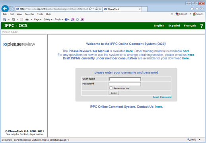The image size is (206, 143).
Task: Switch the site language to Français
Action: (x=190, y=26)
